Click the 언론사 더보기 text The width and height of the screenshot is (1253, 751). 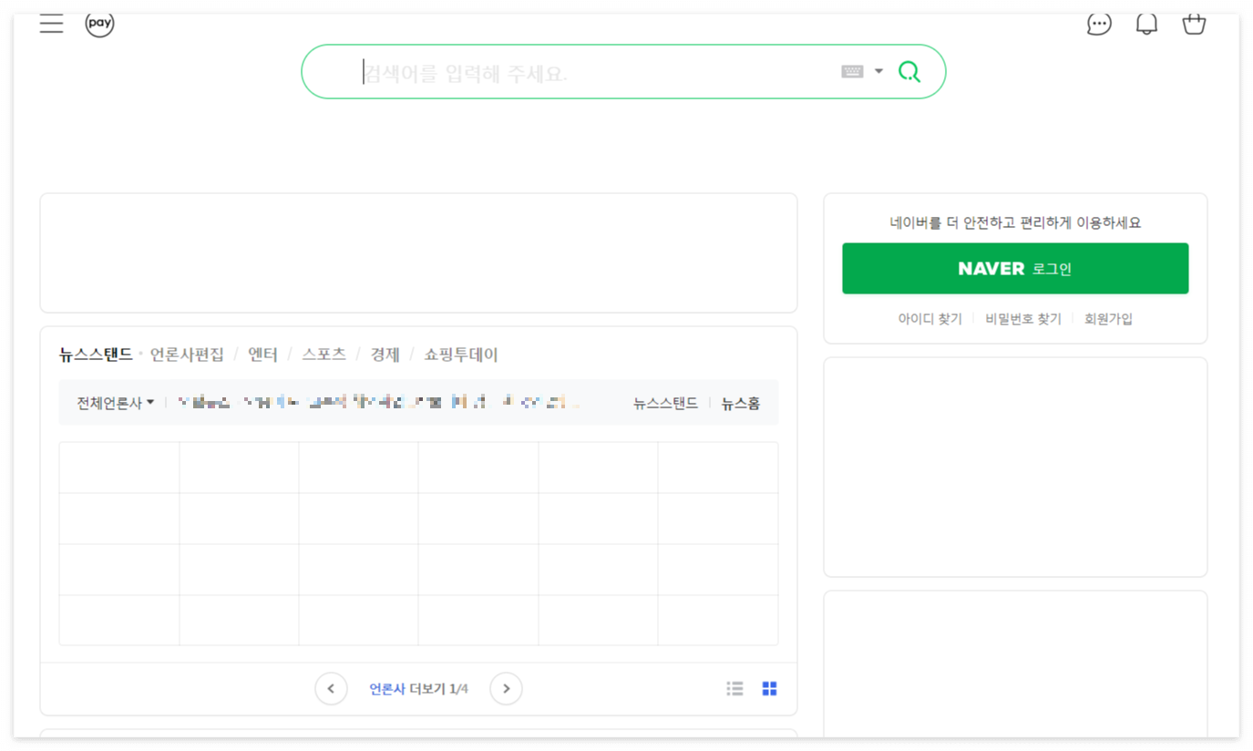click(407, 689)
